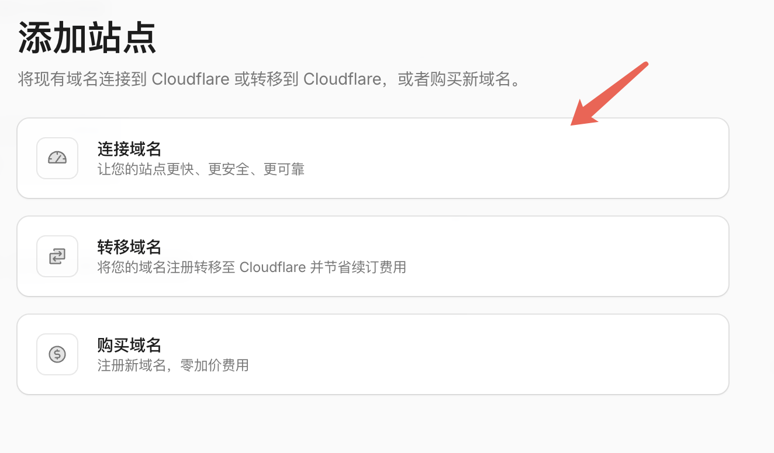Click the transfer arrows icon beside 转移域名

click(57, 256)
